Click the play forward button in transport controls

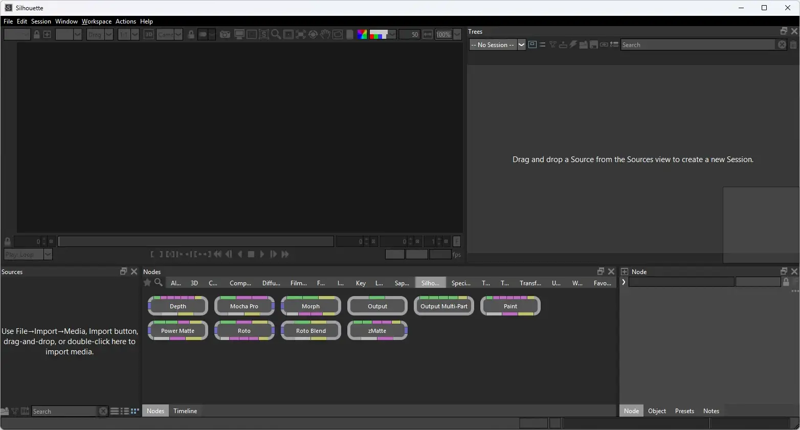tap(262, 254)
